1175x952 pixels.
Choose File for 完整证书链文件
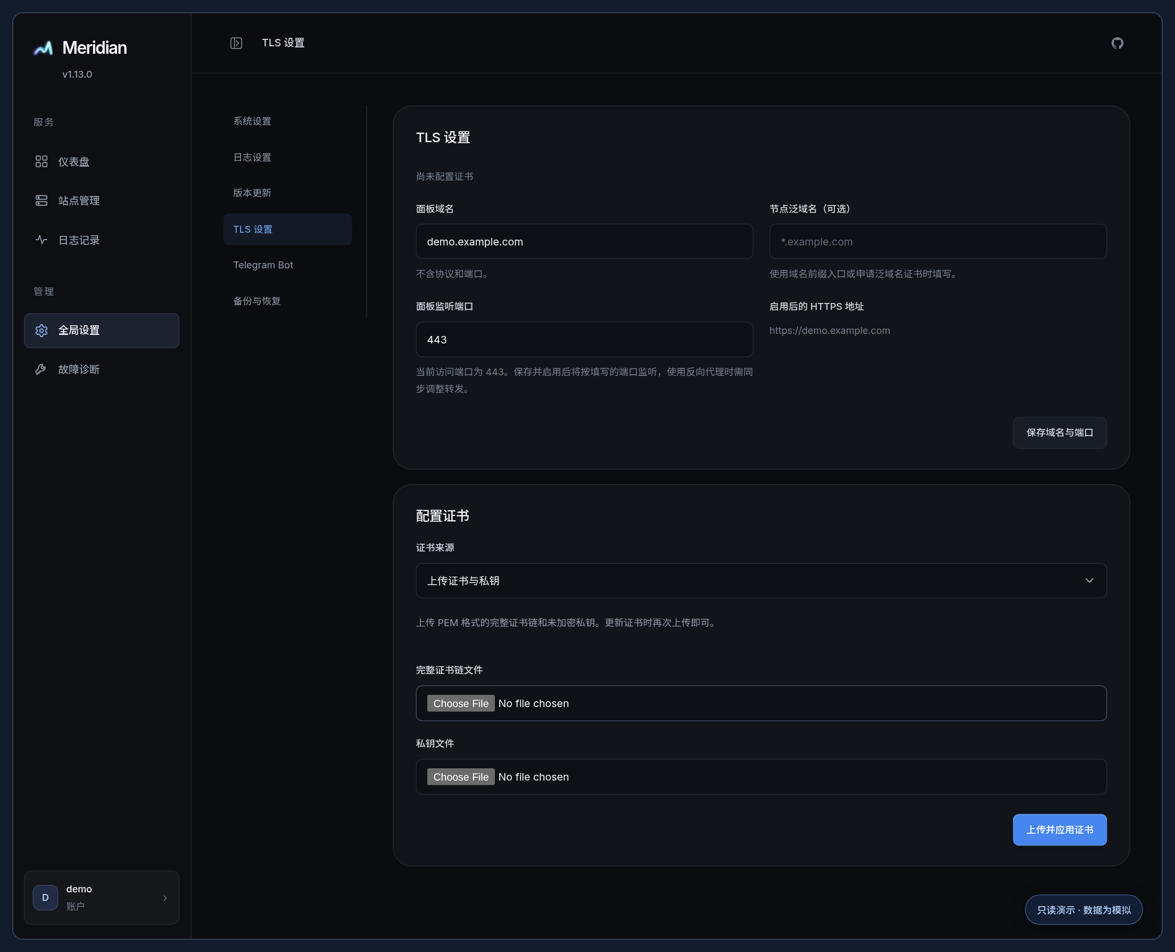coord(461,703)
